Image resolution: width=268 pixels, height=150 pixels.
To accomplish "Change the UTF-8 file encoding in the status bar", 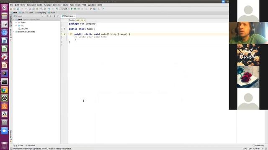I will pyautogui.click(x=257, y=149).
